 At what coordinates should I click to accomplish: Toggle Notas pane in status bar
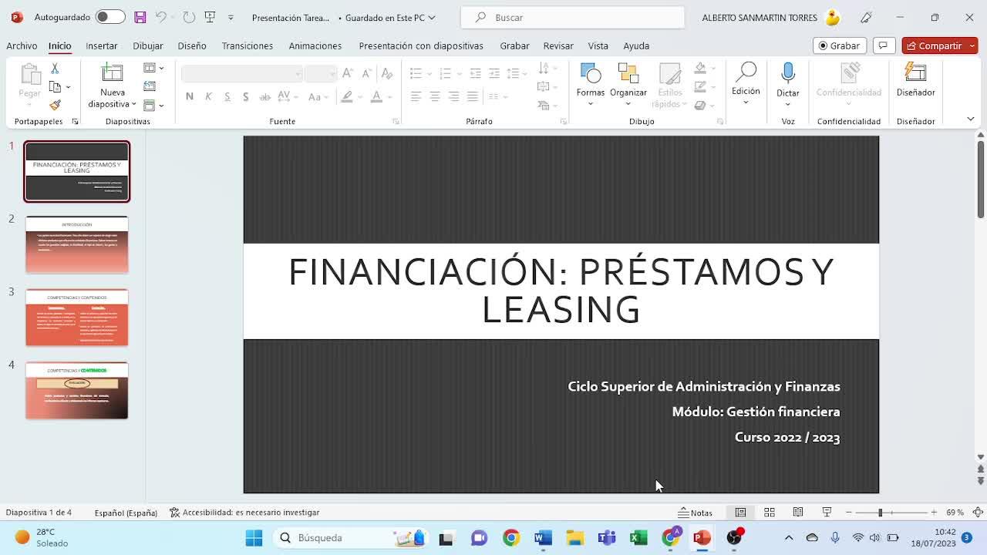695,513
